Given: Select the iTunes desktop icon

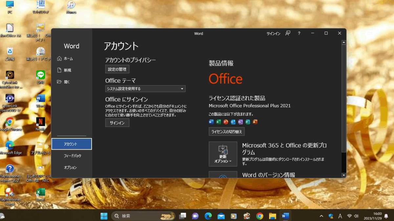Looking at the screenshot, I should point(71,8).
